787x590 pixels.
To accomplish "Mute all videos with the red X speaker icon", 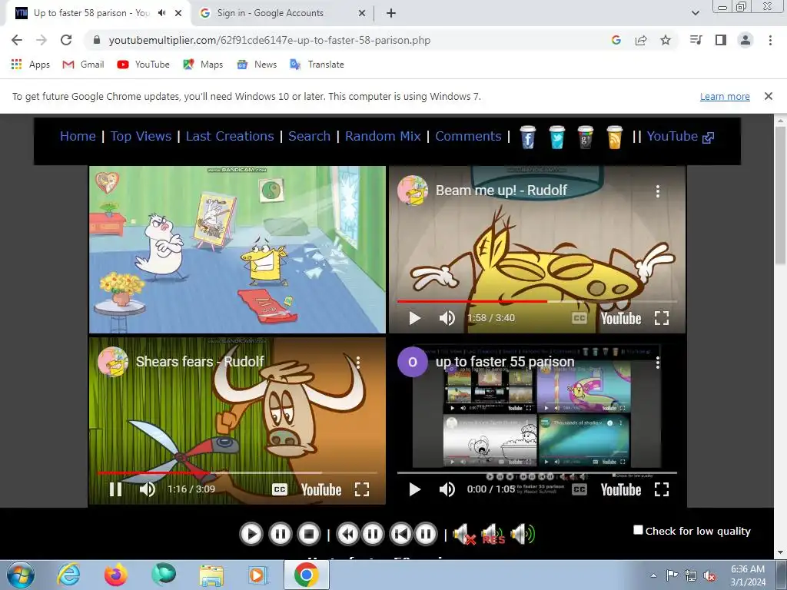I will click(x=463, y=534).
